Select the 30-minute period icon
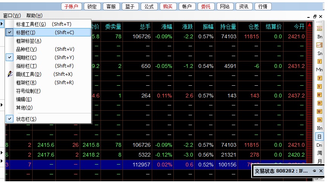The width and height of the screenshot is (332, 182). tap(319, 111)
